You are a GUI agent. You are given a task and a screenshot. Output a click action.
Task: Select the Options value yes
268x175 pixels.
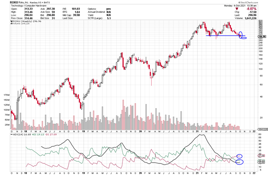point(109,9)
